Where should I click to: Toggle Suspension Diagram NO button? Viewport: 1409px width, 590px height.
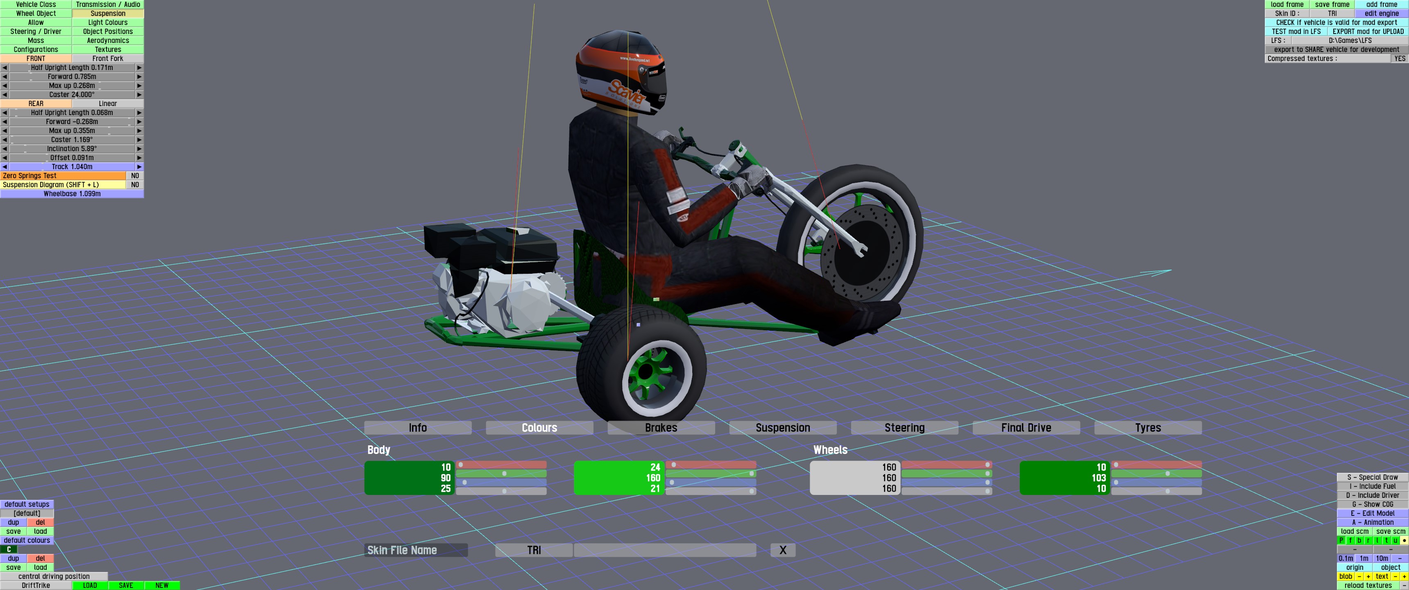pyautogui.click(x=135, y=185)
